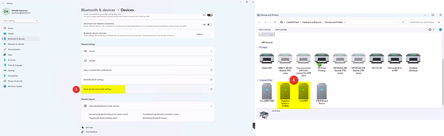Turn on Download over metered connections
444x136 pixels.
click(210, 25)
